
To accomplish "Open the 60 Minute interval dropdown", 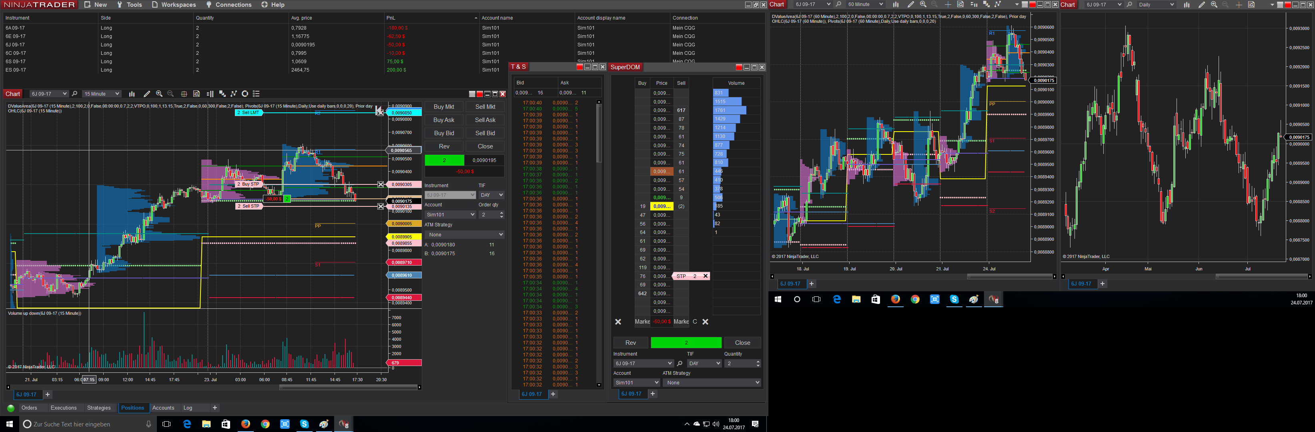I will click(x=865, y=4).
